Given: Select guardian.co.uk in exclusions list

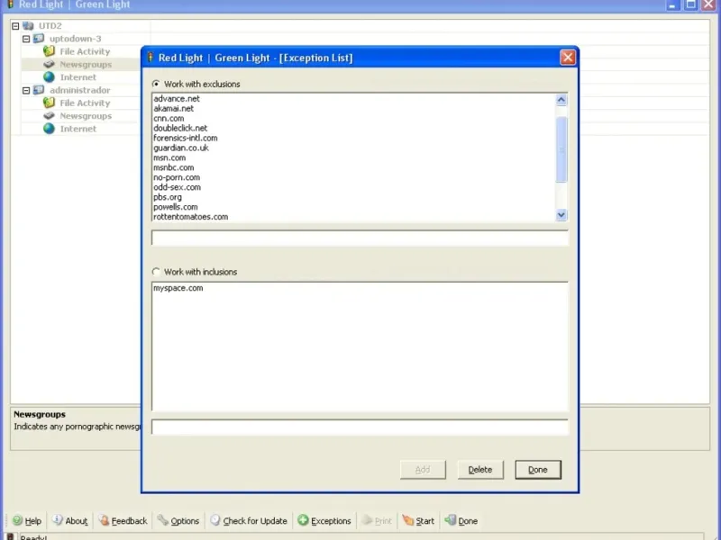Looking at the screenshot, I should pos(181,148).
